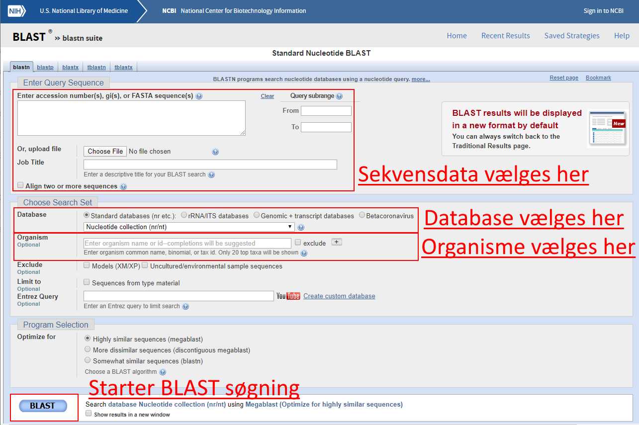
Task: Choose Somewhat similar sequences (blastn) option
Action: (88, 360)
